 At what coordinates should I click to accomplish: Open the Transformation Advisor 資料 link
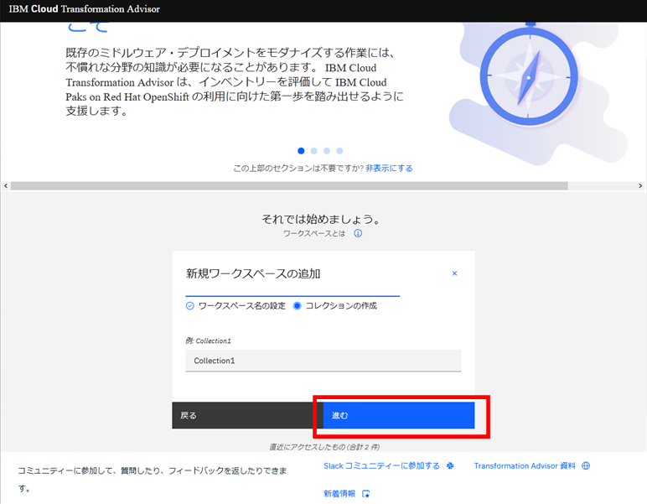click(525, 465)
